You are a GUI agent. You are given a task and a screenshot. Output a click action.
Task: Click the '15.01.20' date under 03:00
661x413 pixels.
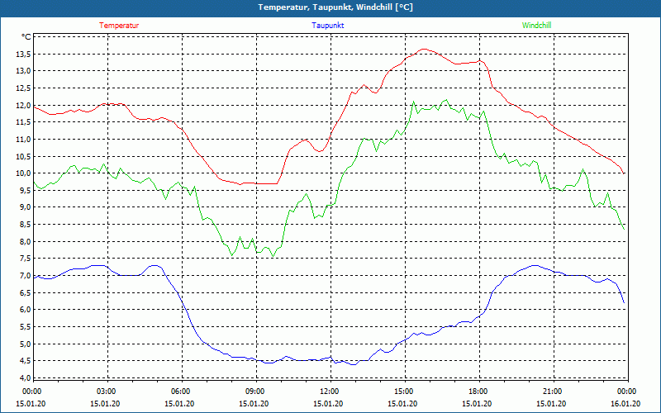point(106,404)
